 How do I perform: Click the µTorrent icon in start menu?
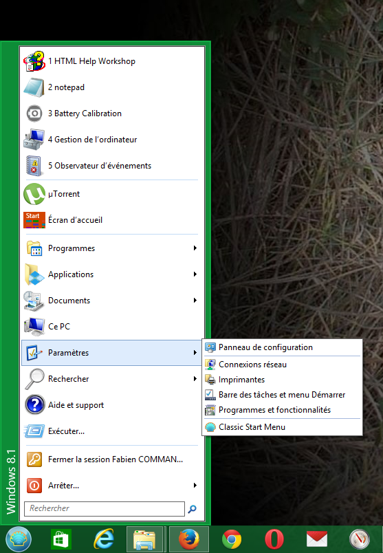[x=34, y=194]
